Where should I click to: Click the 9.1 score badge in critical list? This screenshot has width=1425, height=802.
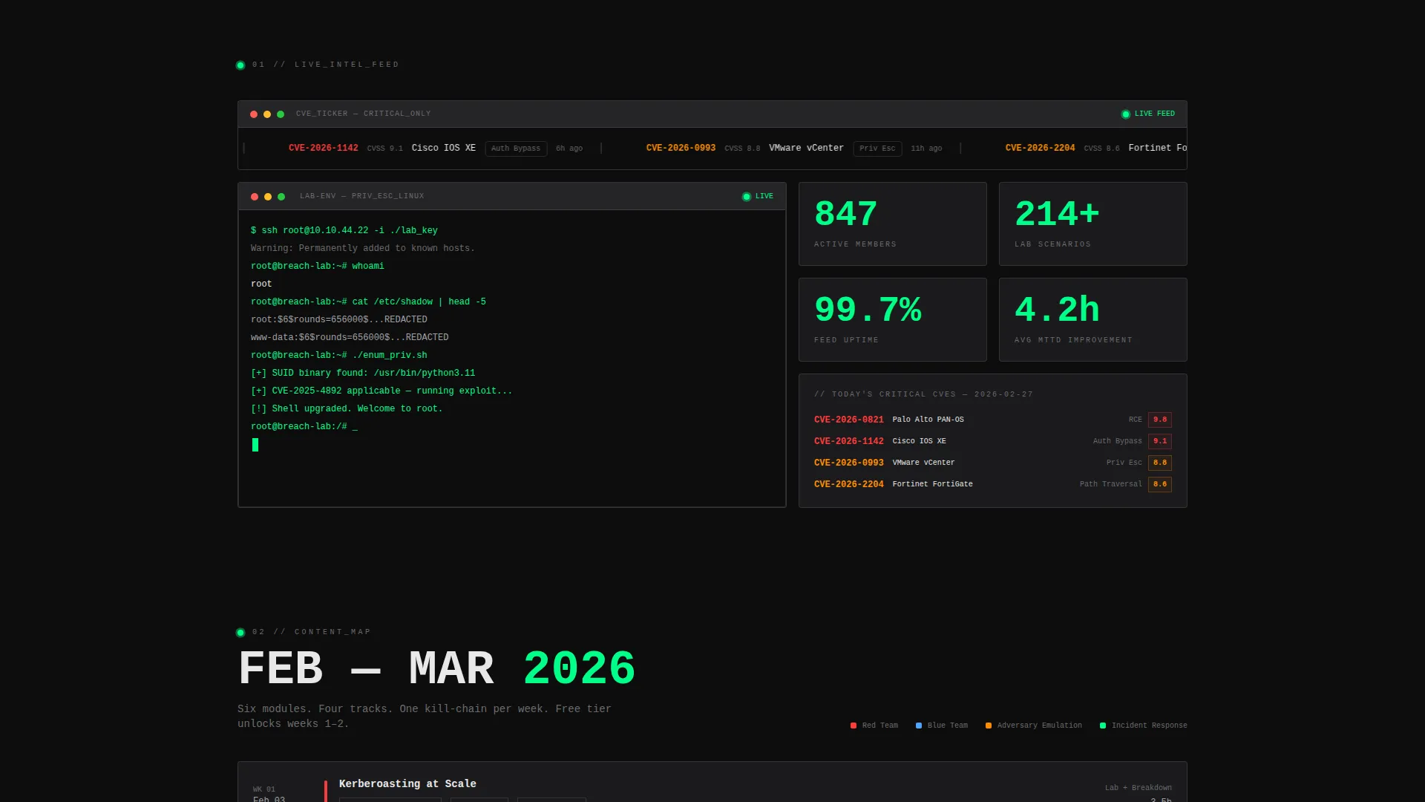[x=1160, y=441]
